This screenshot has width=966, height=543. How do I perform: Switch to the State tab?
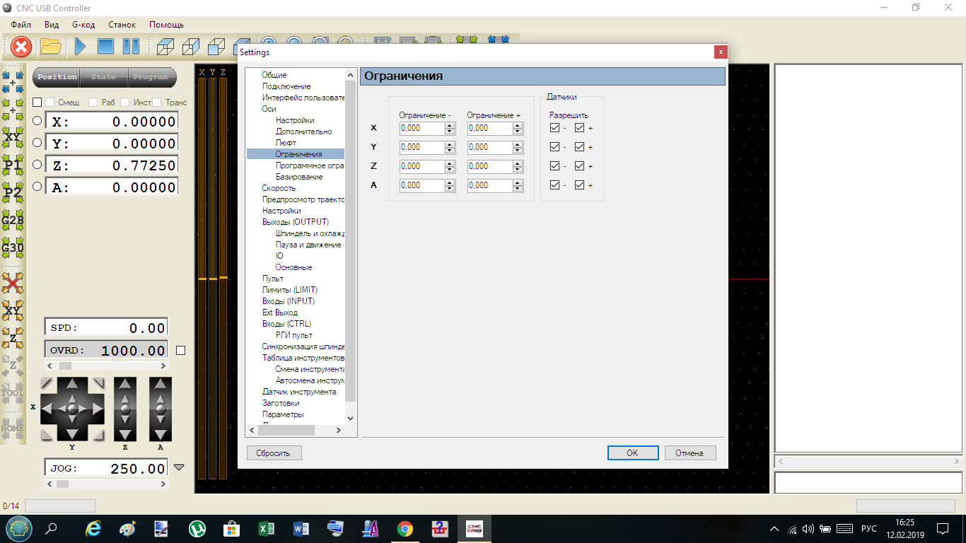(x=103, y=77)
